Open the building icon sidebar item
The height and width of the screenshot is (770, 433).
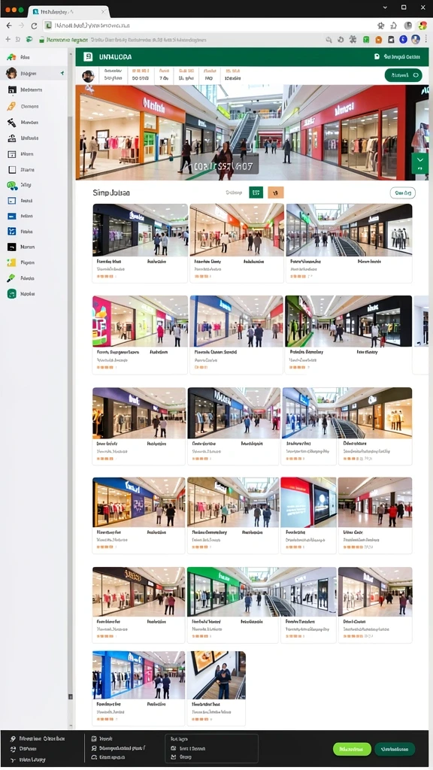point(12,138)
